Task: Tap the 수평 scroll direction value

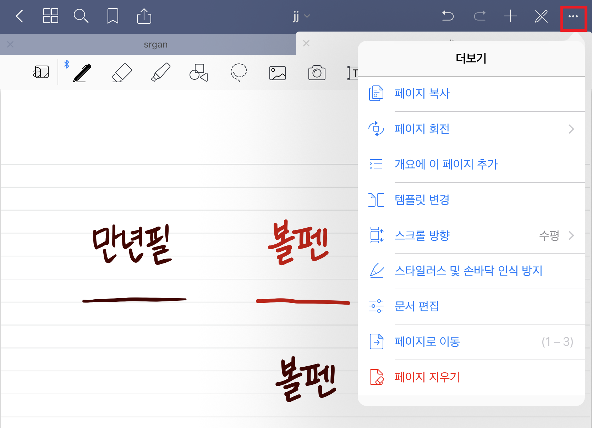Action: pyautogui.click(x=549, y=235)
